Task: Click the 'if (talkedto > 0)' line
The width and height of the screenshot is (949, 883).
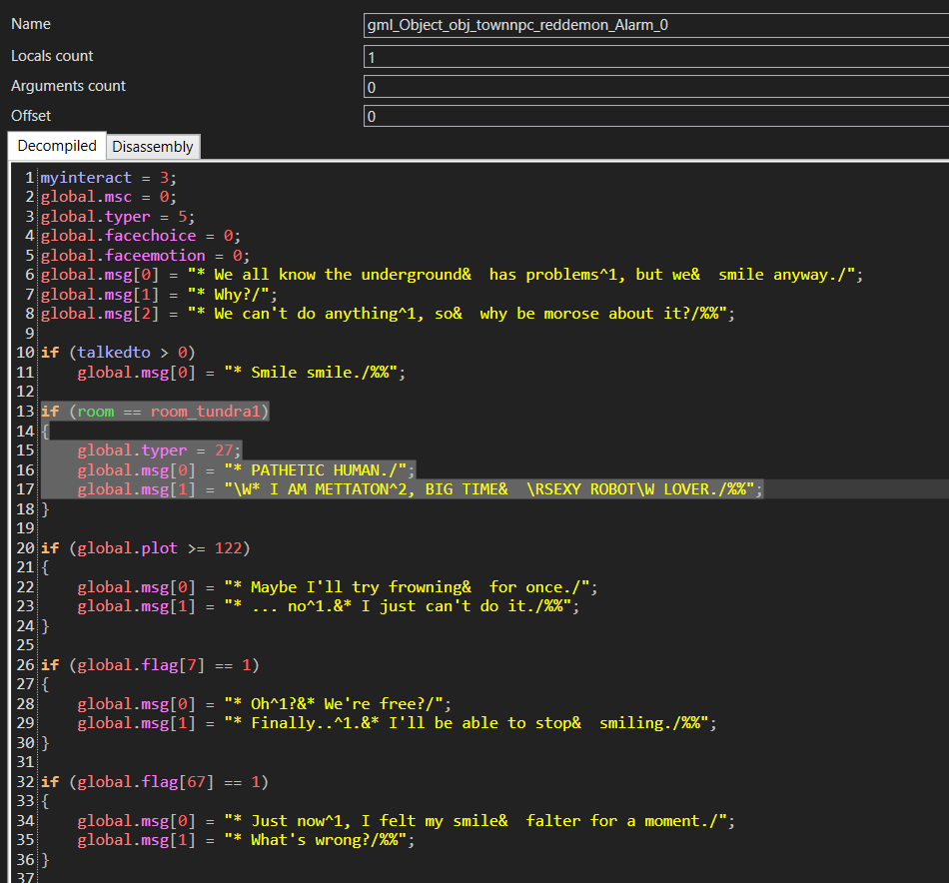Action: point(118,353)
